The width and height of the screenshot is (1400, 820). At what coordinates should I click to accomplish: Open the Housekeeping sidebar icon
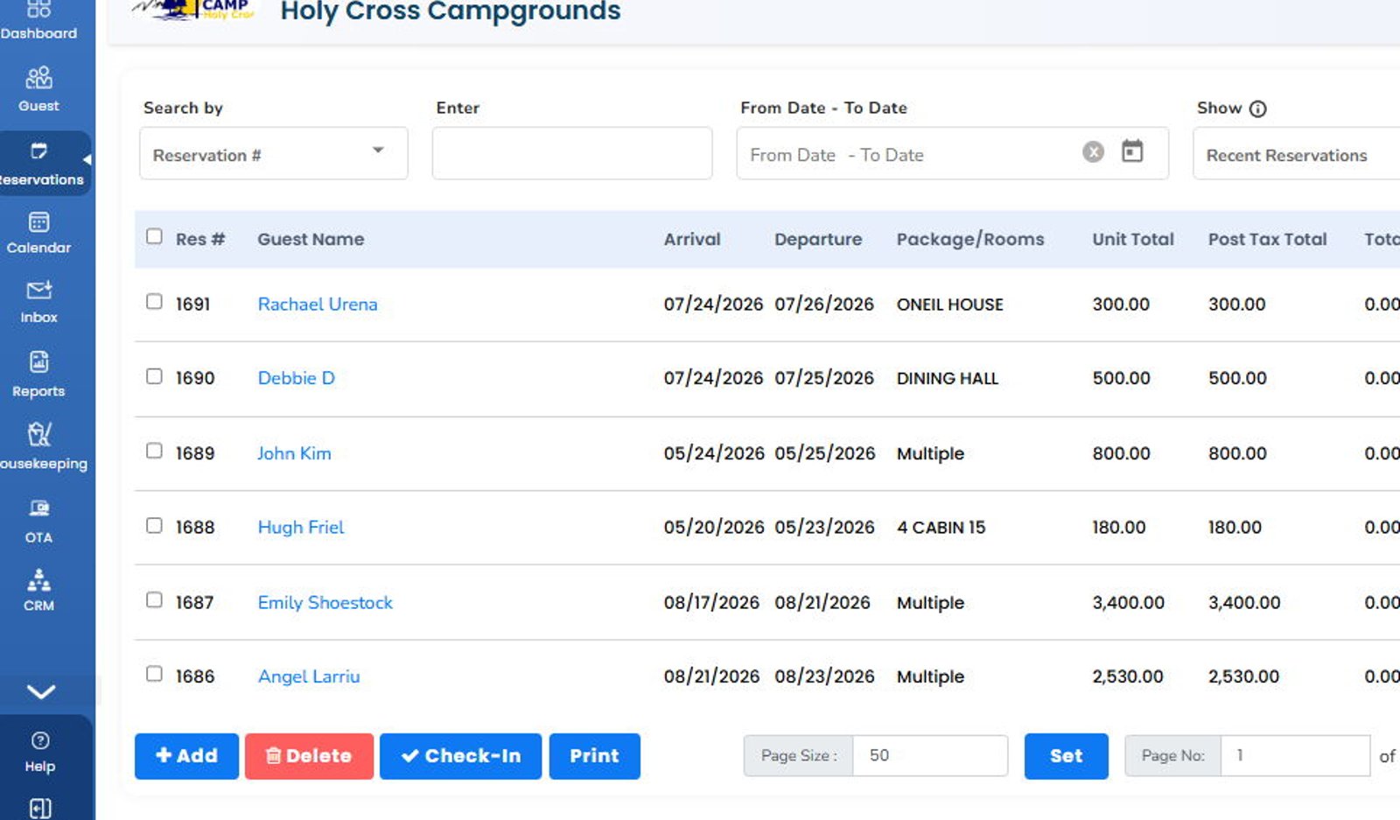[38, 434]
